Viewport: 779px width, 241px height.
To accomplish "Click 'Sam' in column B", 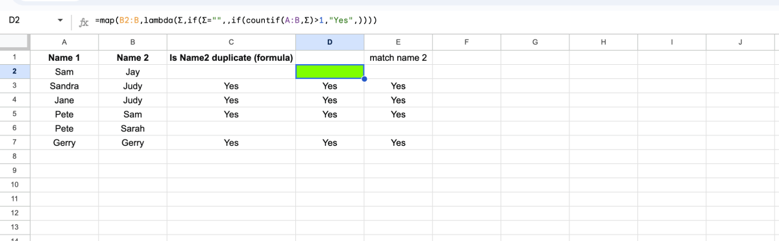I will (x=132, y=114).
